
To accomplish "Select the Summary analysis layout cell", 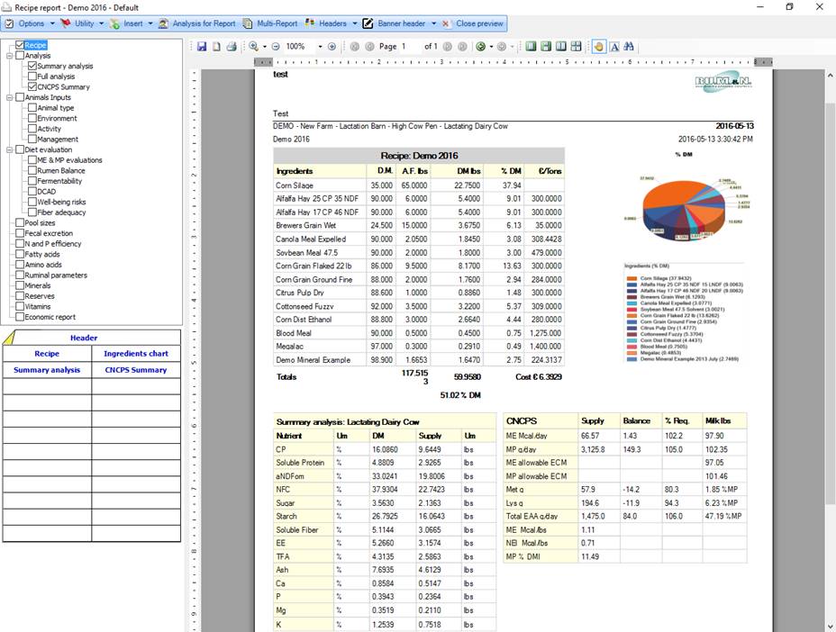I will click(47, 370).
